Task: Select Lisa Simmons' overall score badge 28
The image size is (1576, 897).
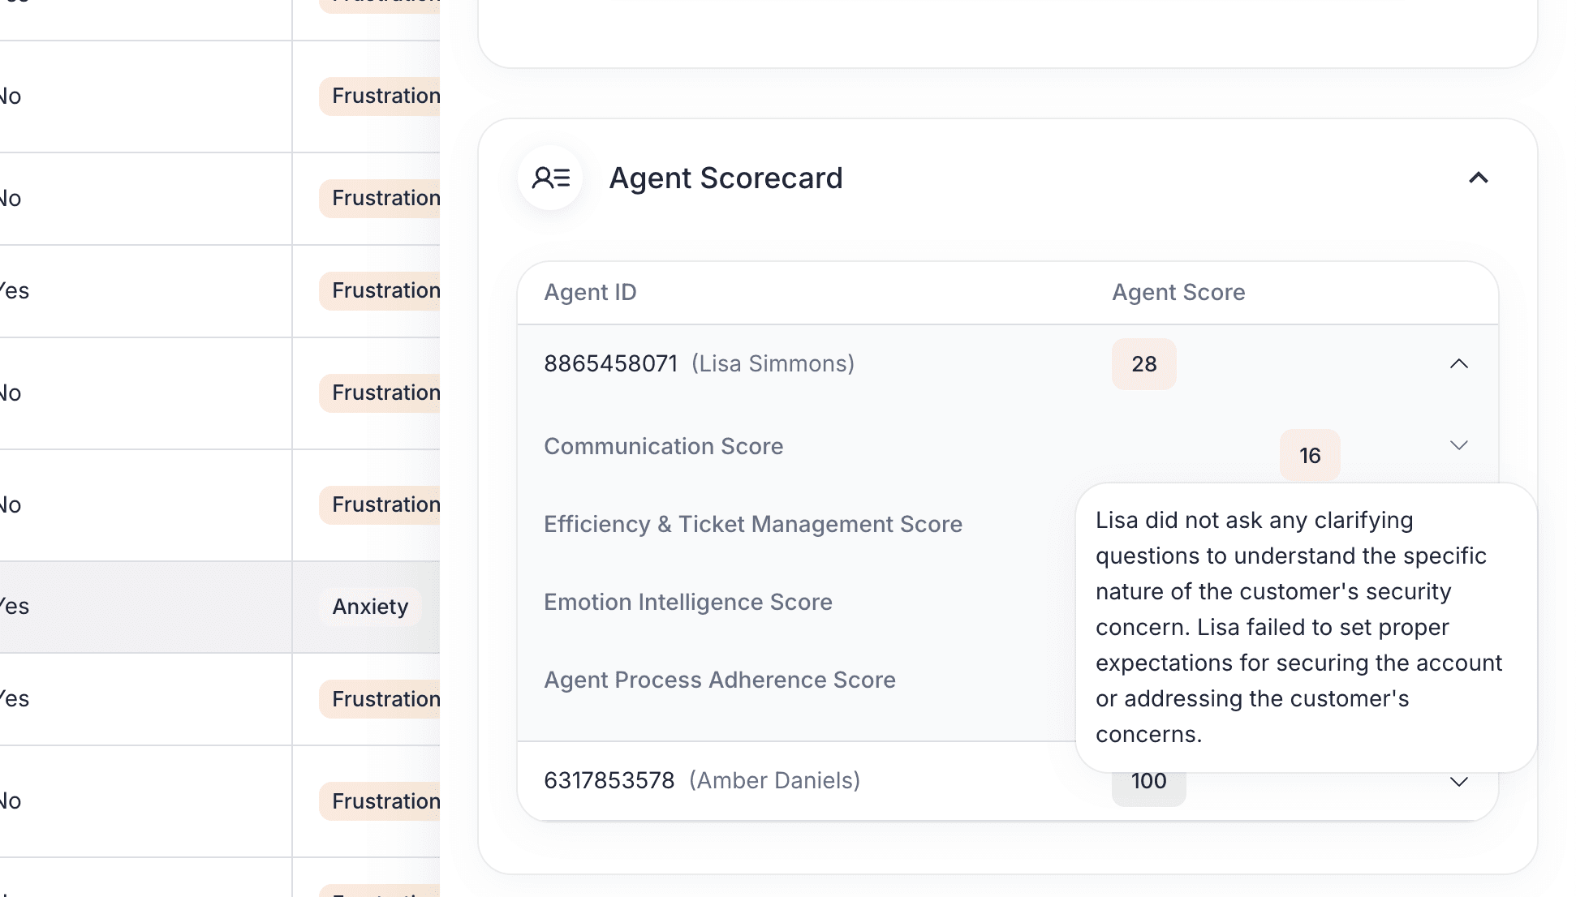Action: pyautogui.click(x=1143, y=364)
